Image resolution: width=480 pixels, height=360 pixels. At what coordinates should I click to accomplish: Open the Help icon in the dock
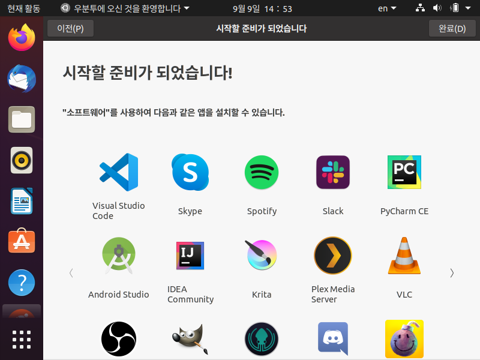click(22, 283)
